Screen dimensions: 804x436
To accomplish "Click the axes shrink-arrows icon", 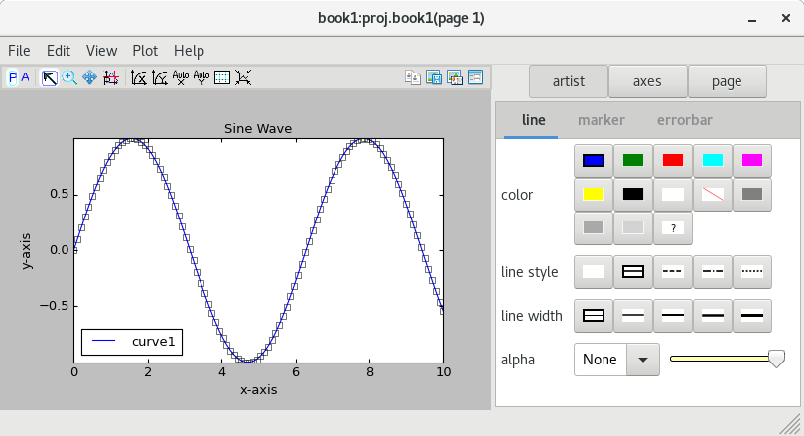I will [x=243, y=78].
